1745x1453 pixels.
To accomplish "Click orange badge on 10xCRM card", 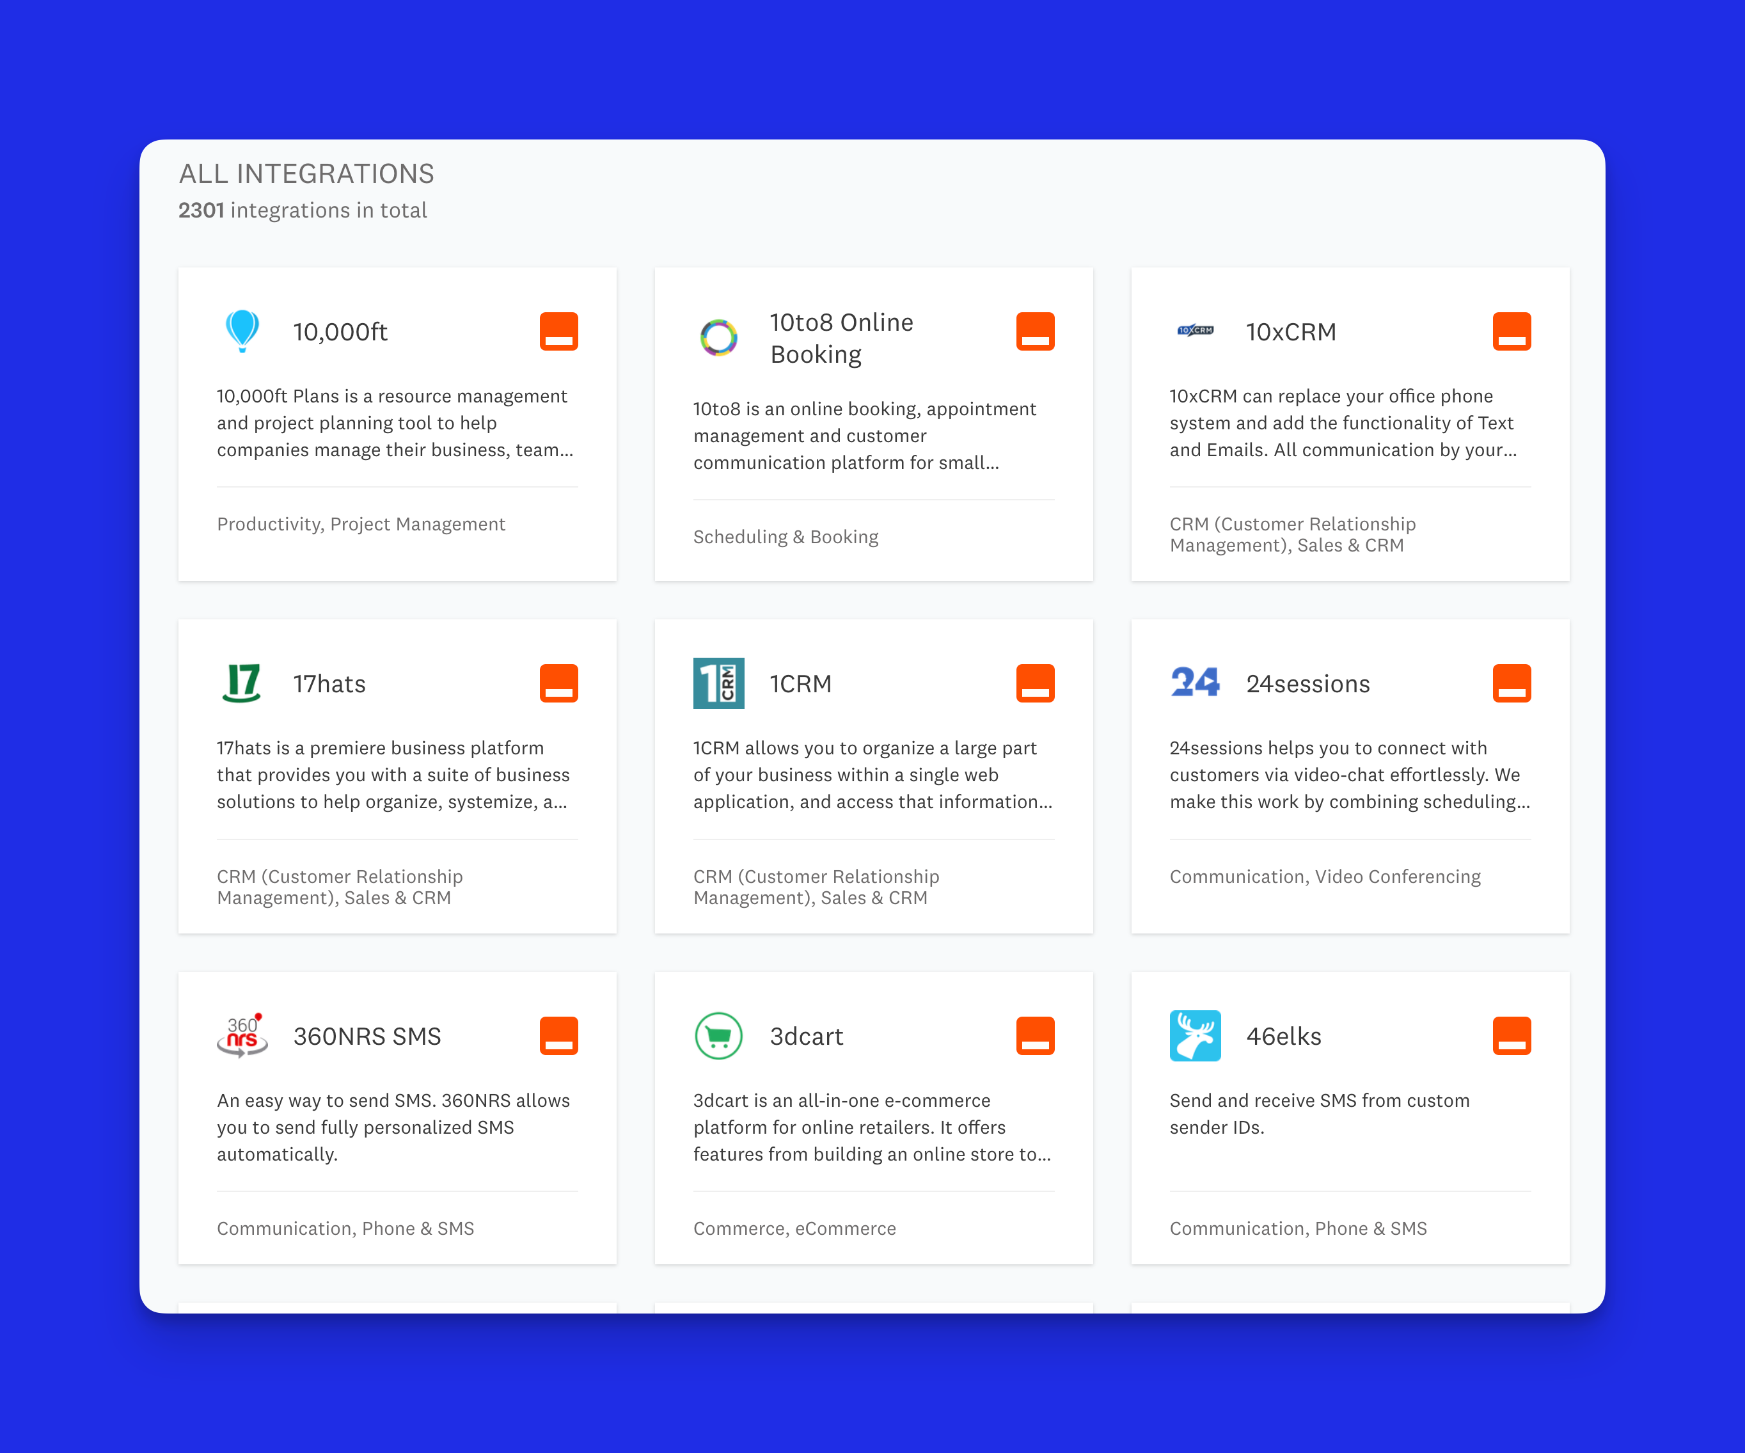I will (1511, 331).
